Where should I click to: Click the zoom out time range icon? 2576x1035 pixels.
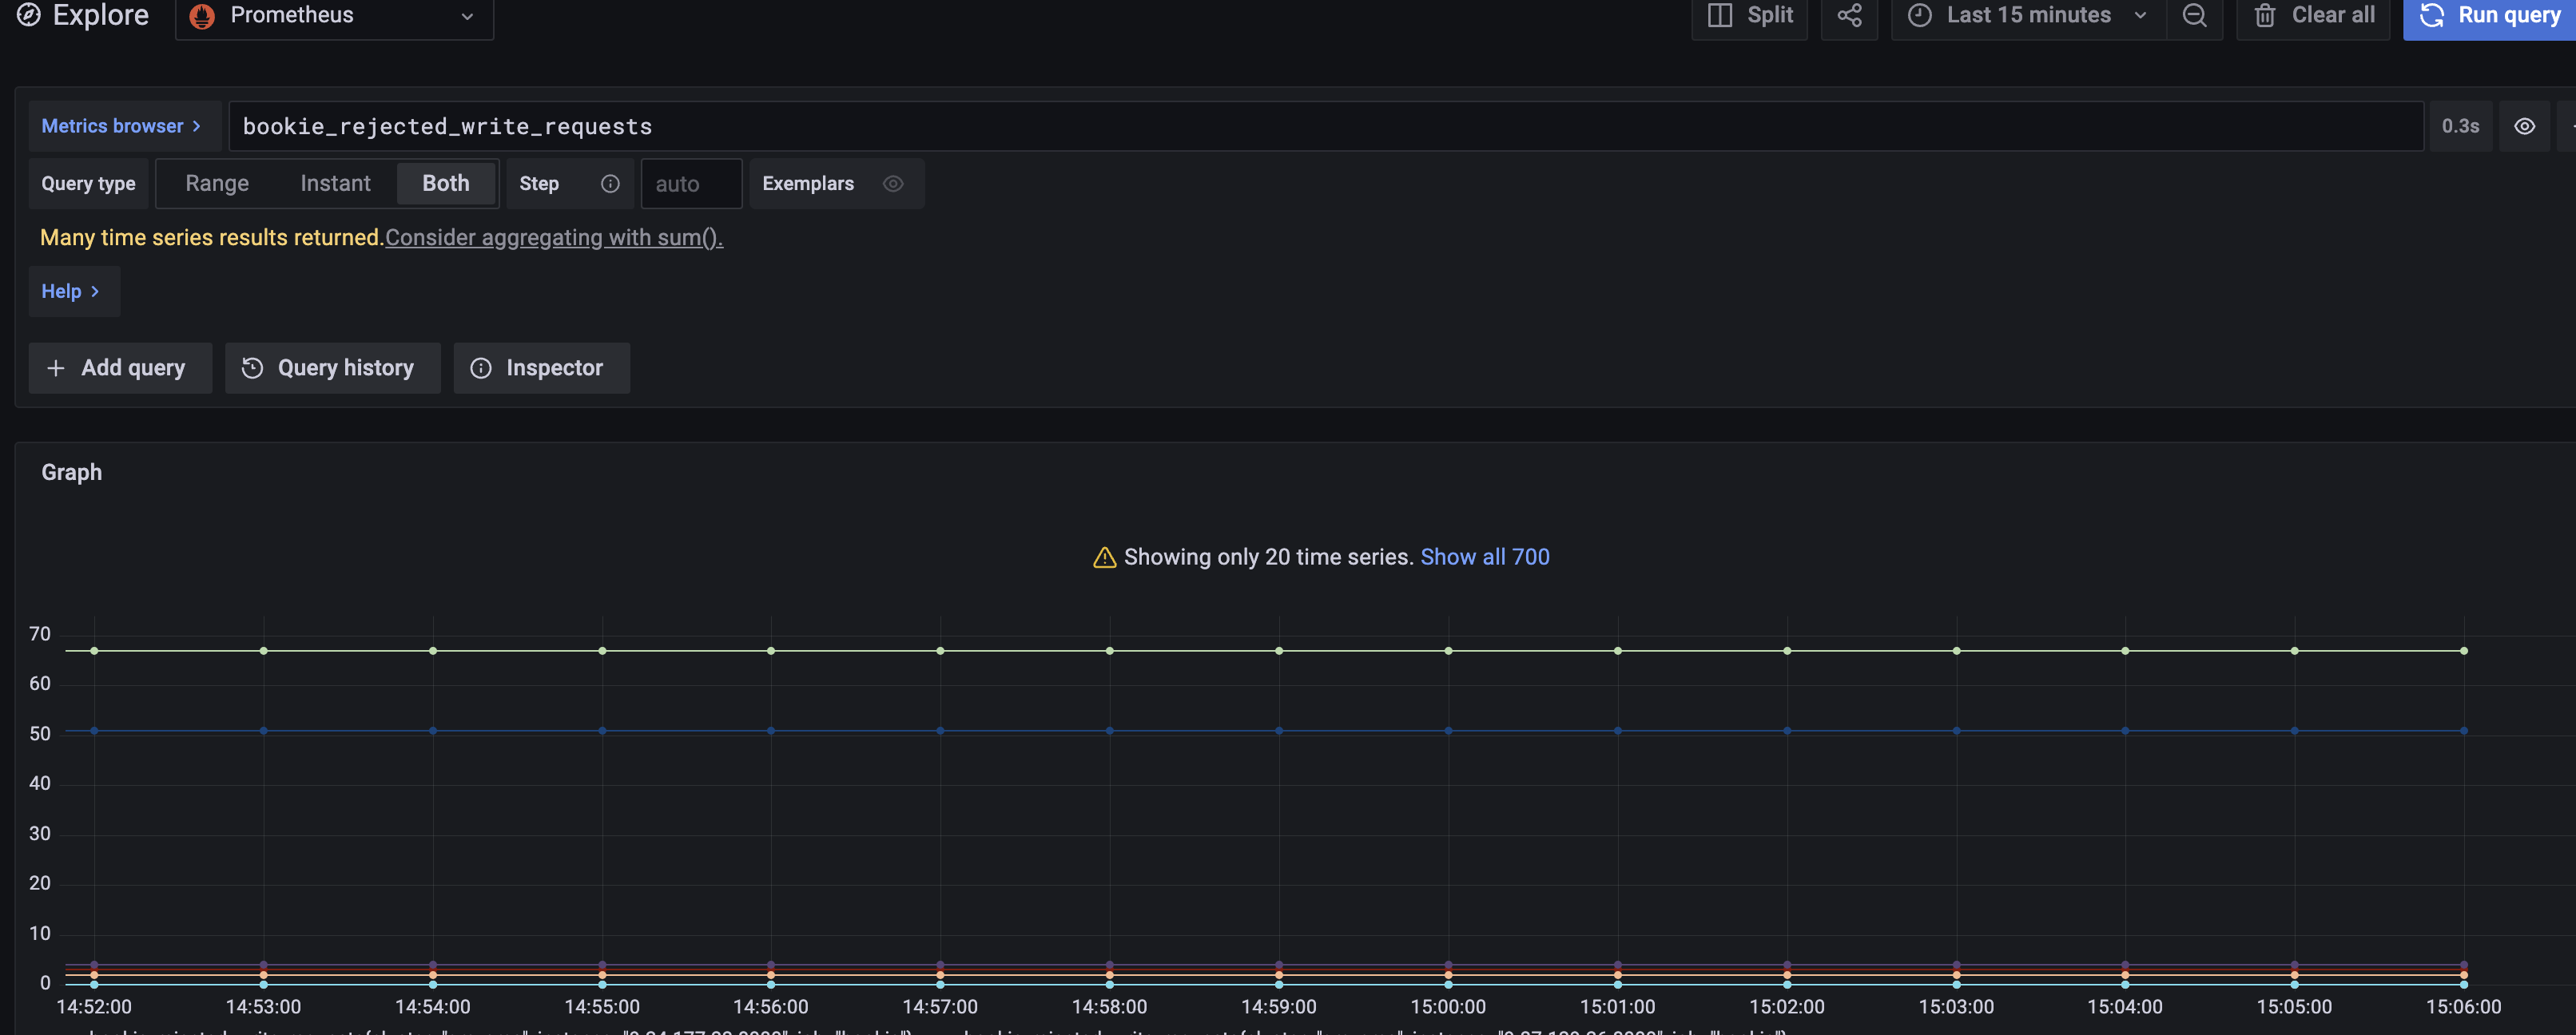click(2194, 16)
